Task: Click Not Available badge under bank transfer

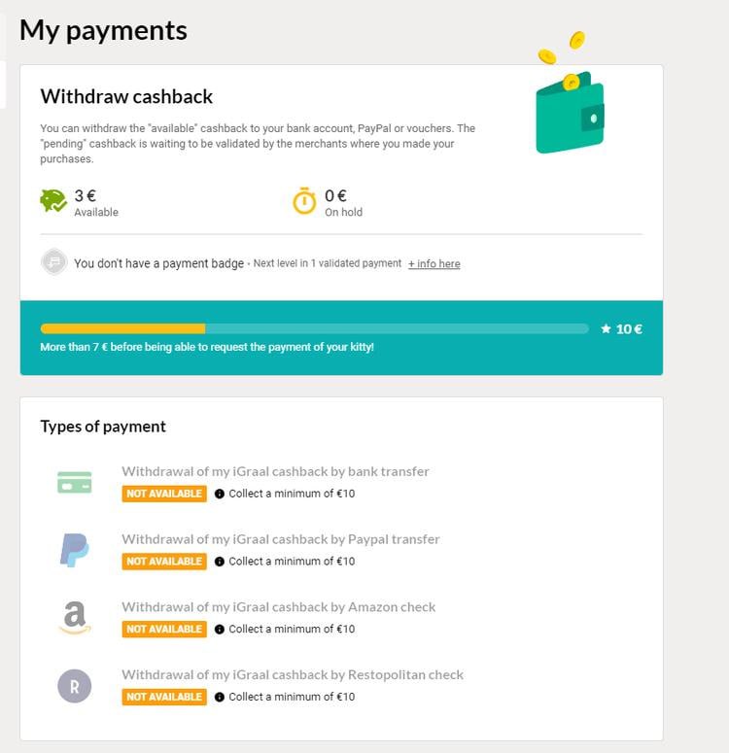Action: click(164, 494)
